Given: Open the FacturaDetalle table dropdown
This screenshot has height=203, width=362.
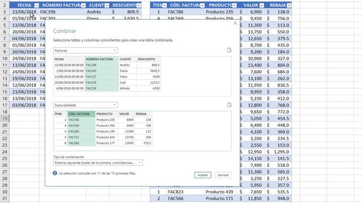Looking at the screenshot, I should click(x=85, y=105).
